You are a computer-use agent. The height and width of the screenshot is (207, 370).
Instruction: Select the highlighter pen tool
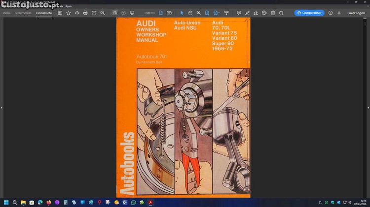247,13
